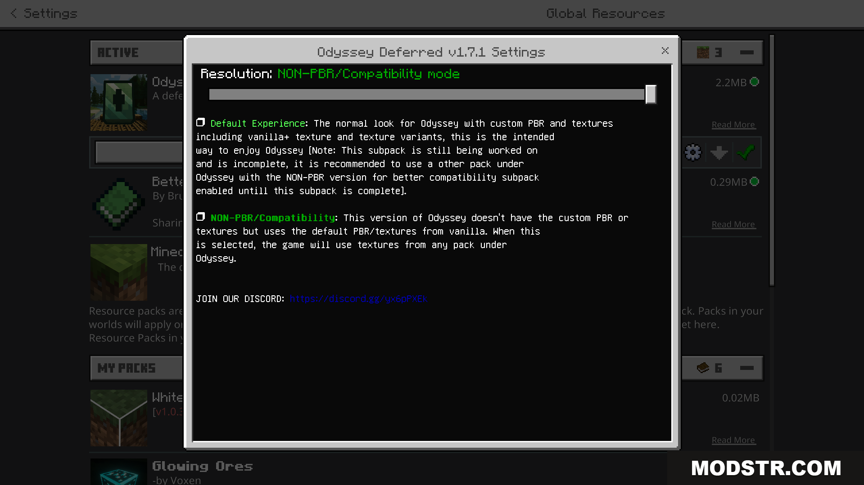Viewport: 864px width, 485px height.
Task: Click the green status dot next to 2.2MB
Action: (755, 82)
